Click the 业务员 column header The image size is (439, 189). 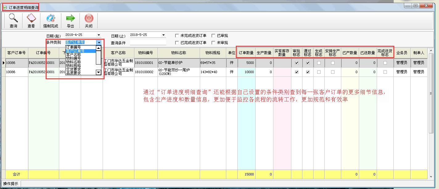tap(402, 53)
